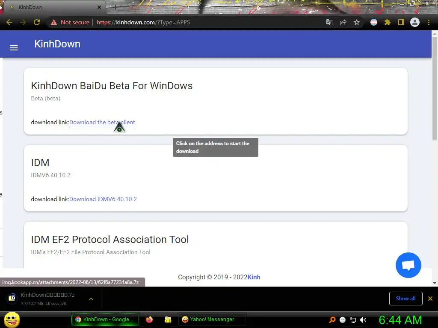The width and height of the screenshot is (438, 328).
Task: Click the orange search tray icon
Action: 332,319
